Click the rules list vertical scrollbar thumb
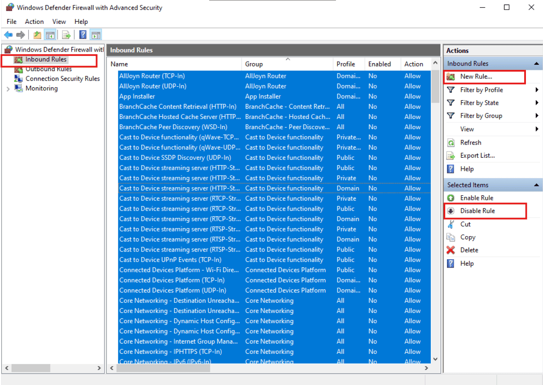The height and width of the screenshot is (385, 543). click(x=435, y=87)
